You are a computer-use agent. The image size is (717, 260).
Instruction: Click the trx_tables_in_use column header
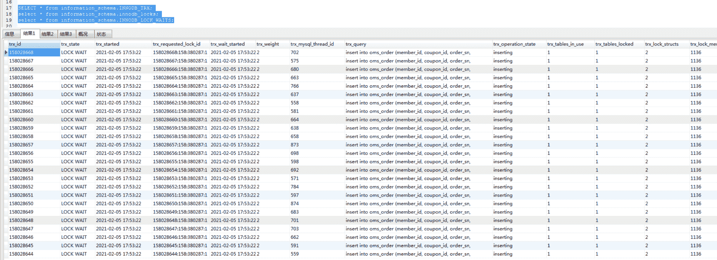571,44
